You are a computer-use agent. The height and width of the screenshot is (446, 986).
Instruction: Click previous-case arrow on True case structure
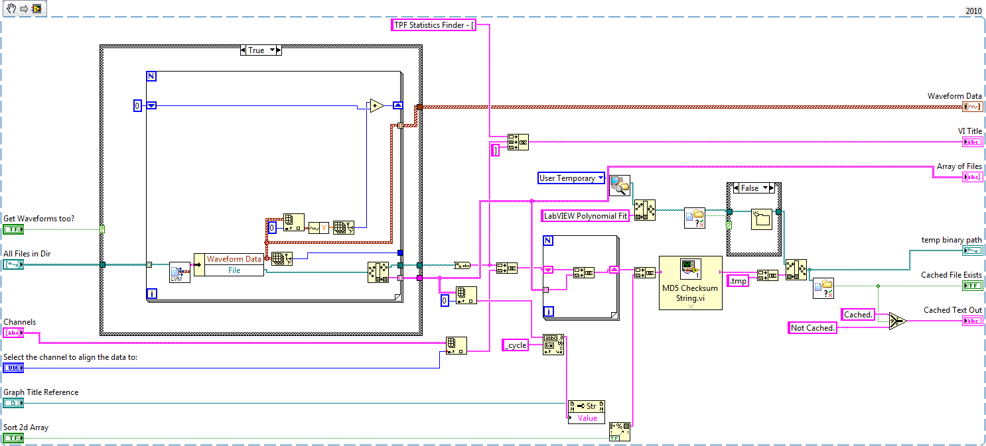(x=244, y=50)
